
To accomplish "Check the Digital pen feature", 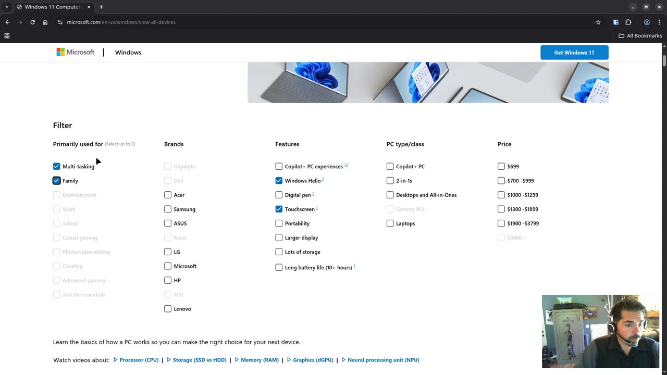I will pos(279,195).
